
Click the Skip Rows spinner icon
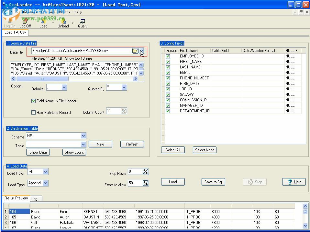(x=145, y=172)
